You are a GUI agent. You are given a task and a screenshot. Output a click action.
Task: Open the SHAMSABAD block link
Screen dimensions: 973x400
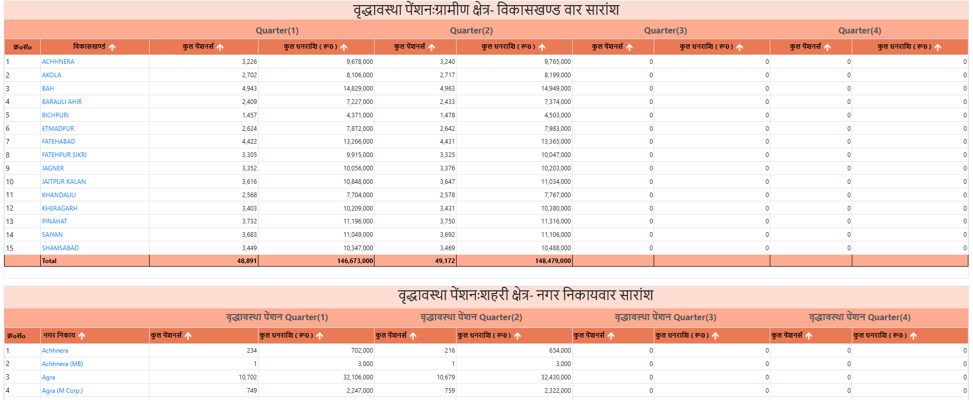(60, 248)
